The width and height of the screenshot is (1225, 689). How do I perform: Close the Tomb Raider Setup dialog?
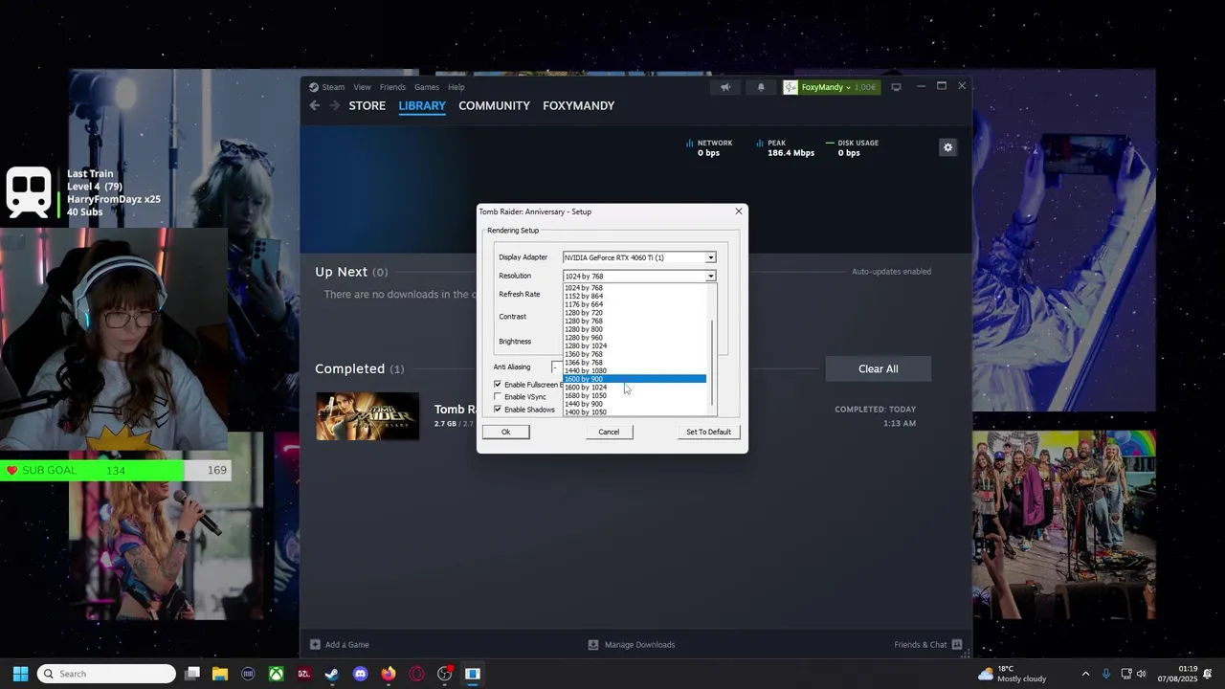(738, 211)
